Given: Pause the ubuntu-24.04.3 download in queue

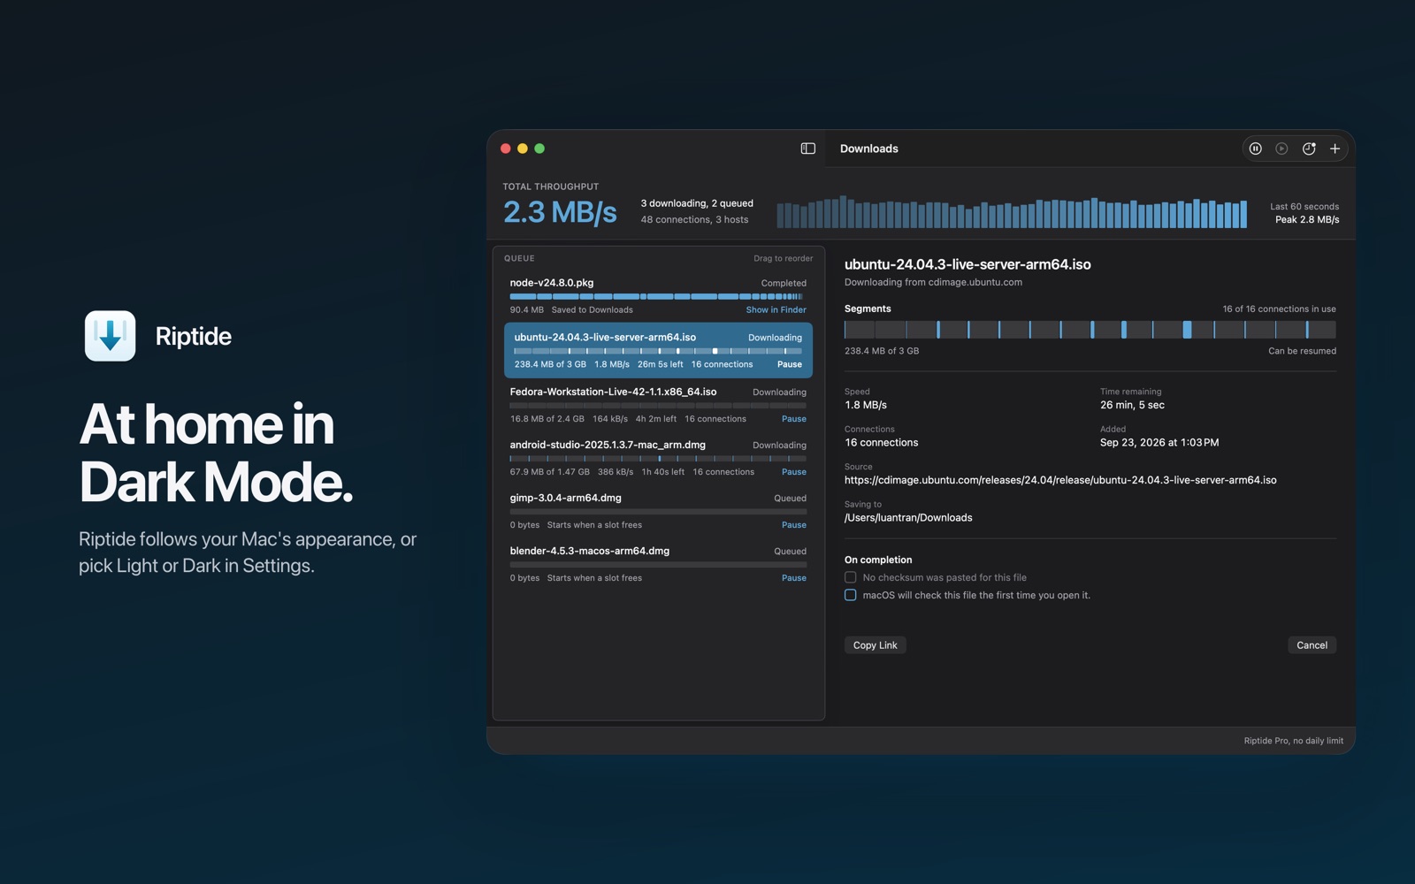Looking at the screenshot, I should [x=790, y=364].
